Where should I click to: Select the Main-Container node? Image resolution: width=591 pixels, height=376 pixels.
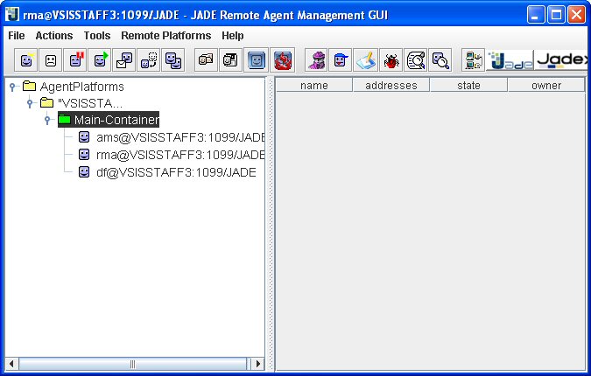[109, 120]
